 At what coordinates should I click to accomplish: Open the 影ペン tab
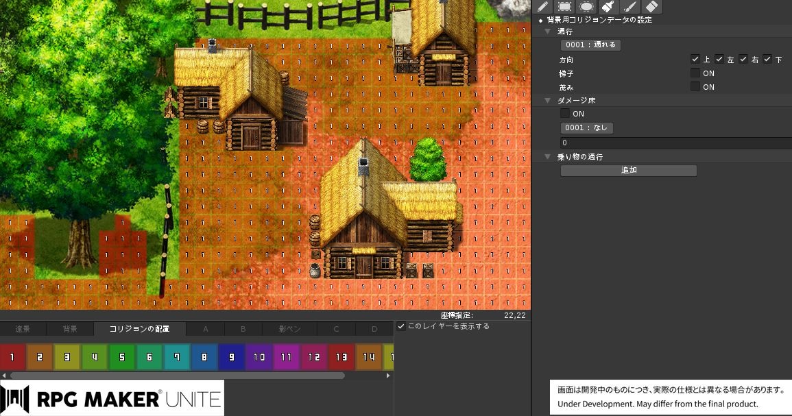[289, 329]
